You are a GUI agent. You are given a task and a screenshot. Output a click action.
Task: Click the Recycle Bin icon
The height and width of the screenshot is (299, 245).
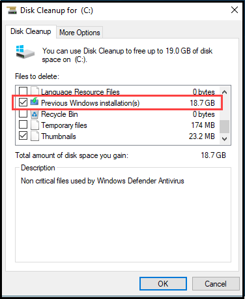point(35,114)
